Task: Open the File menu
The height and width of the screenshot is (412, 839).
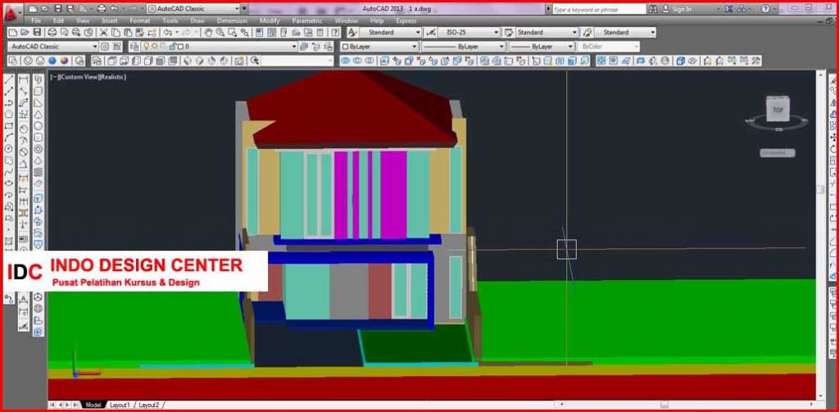Action: tap(36, 20)
